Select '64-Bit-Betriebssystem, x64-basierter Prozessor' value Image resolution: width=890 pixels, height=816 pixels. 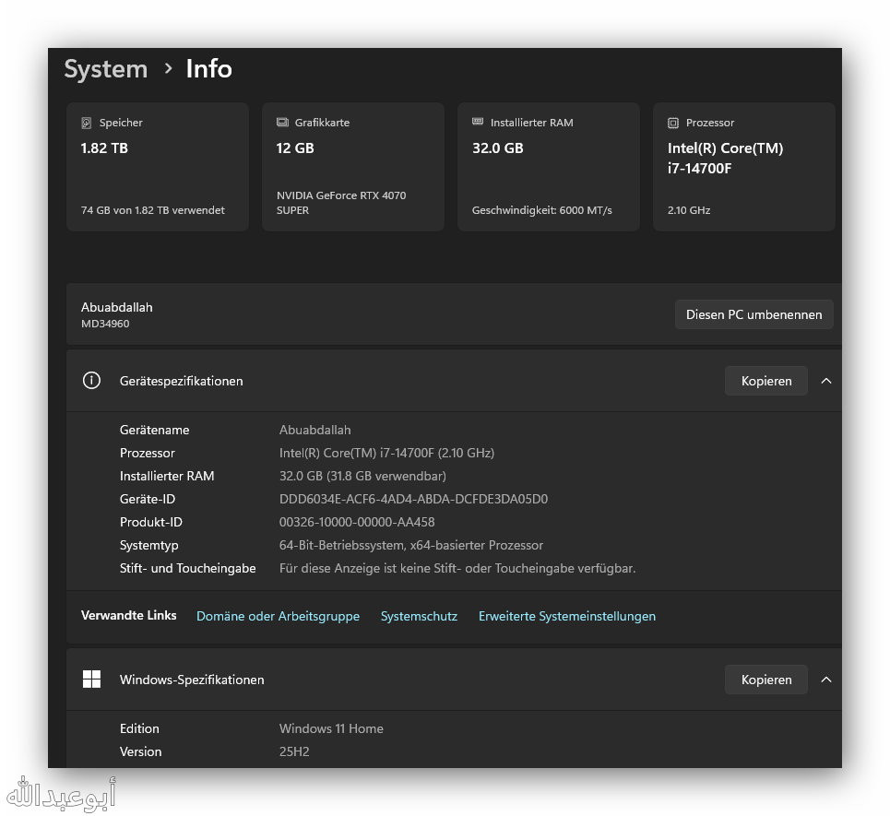click(x=411, y=545)
